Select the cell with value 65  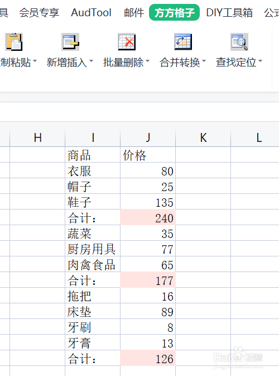(x=148, y=264)
